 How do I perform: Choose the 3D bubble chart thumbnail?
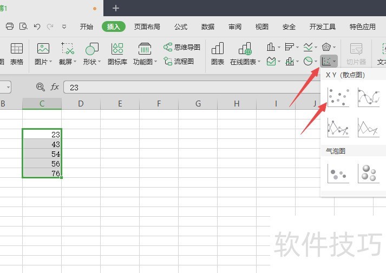pyautogui.click(x=369, y=174)
